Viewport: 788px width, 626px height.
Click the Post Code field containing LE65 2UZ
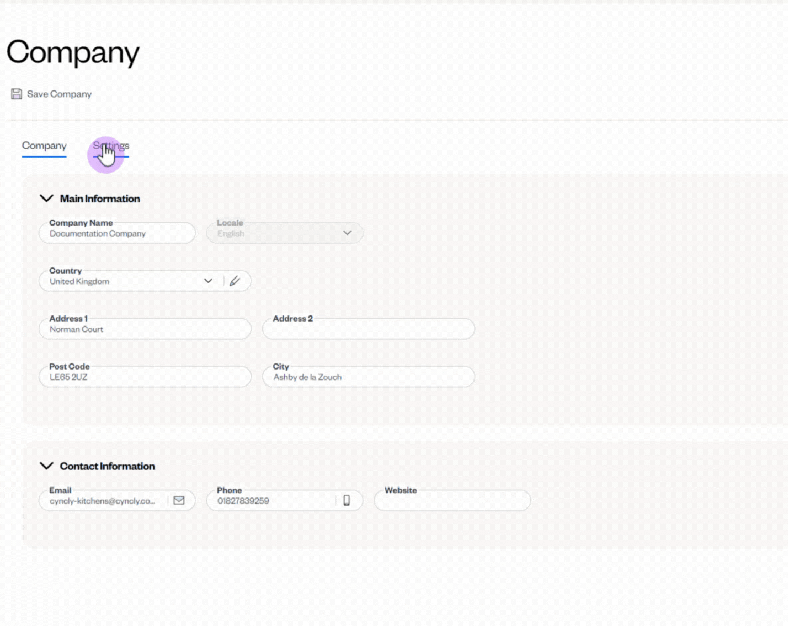(x=145, y=377)
